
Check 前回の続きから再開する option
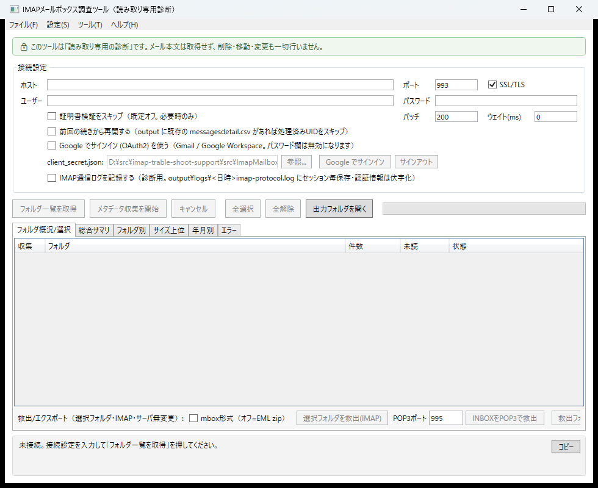[x=52, y=132]
